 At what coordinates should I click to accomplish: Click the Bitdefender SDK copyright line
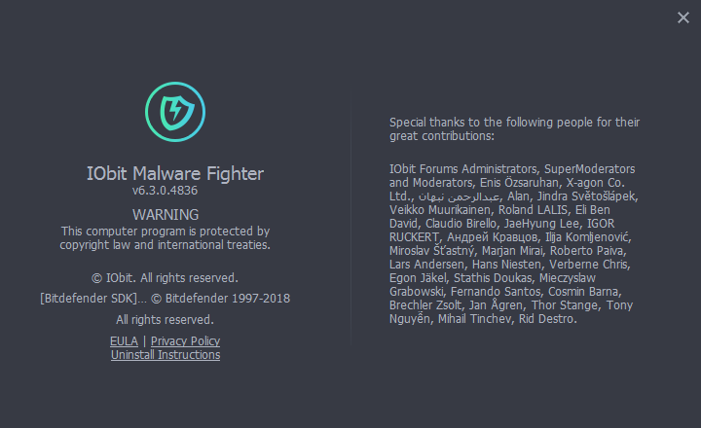click(166, 299)
